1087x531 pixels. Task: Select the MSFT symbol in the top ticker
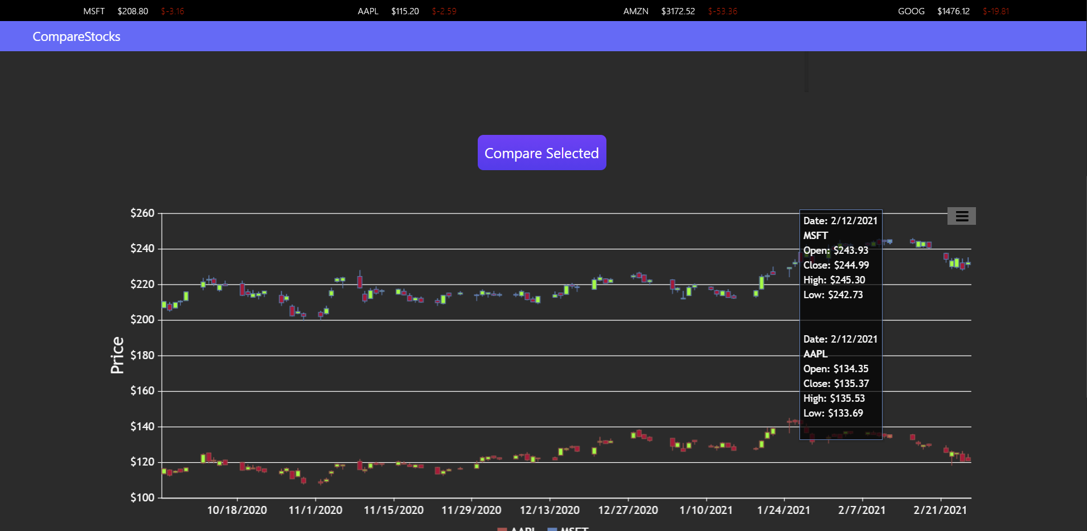pyautogui.click(x=94, y=11)
